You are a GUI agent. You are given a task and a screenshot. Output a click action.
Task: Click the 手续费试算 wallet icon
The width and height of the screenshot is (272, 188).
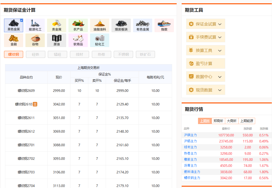(191, 37)
